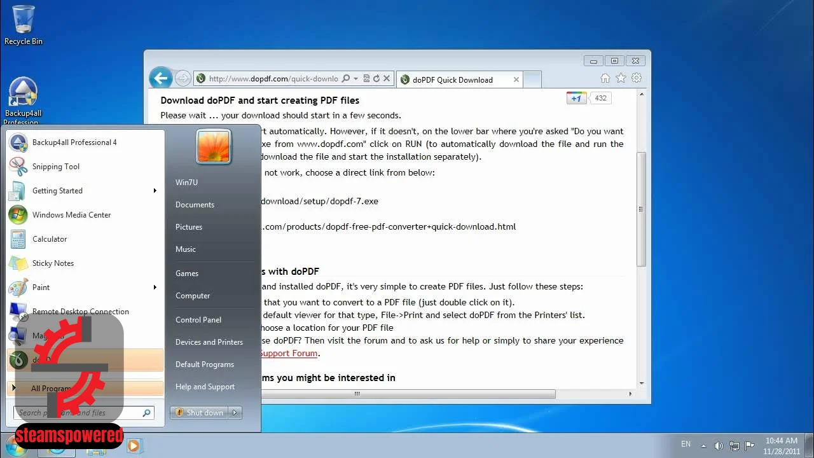The height and width of the screenshot is (458, 814).
Task: Click the Google +1 button
Action: [576, 98]
